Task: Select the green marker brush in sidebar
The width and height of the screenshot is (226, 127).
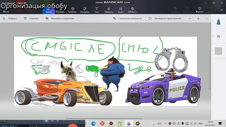Action: pyautogui.click(x=219, y=22)
